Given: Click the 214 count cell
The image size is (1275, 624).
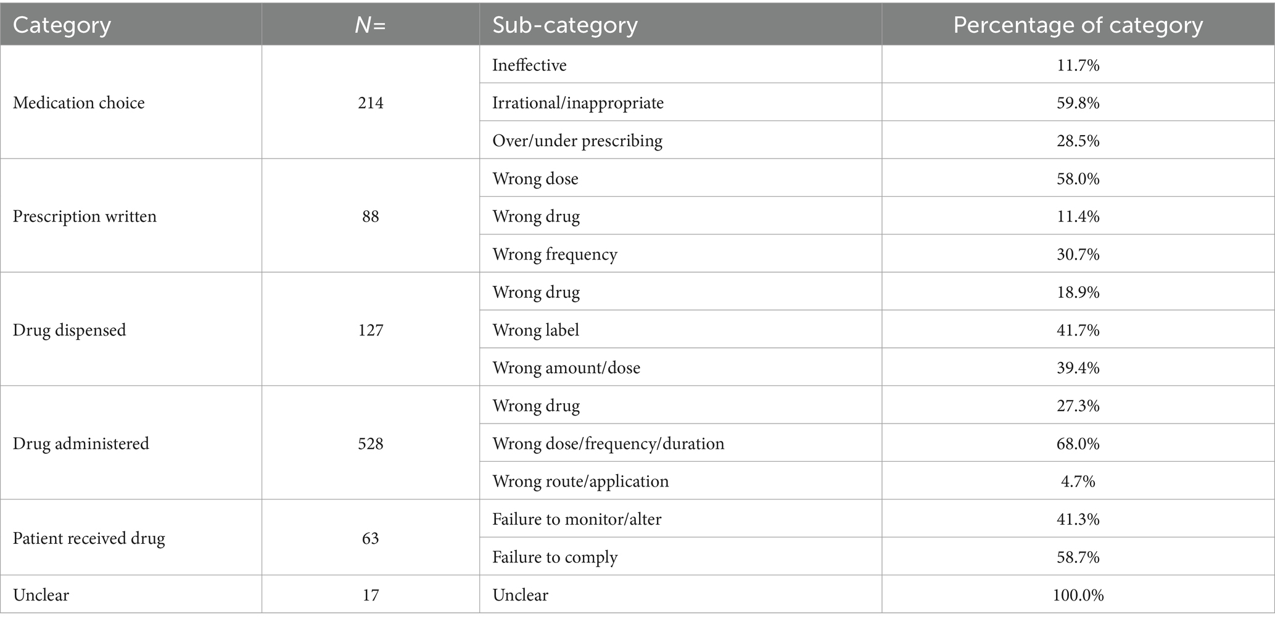Looking at the screenshot, I should pyautogui.click(x=371, y=102).
